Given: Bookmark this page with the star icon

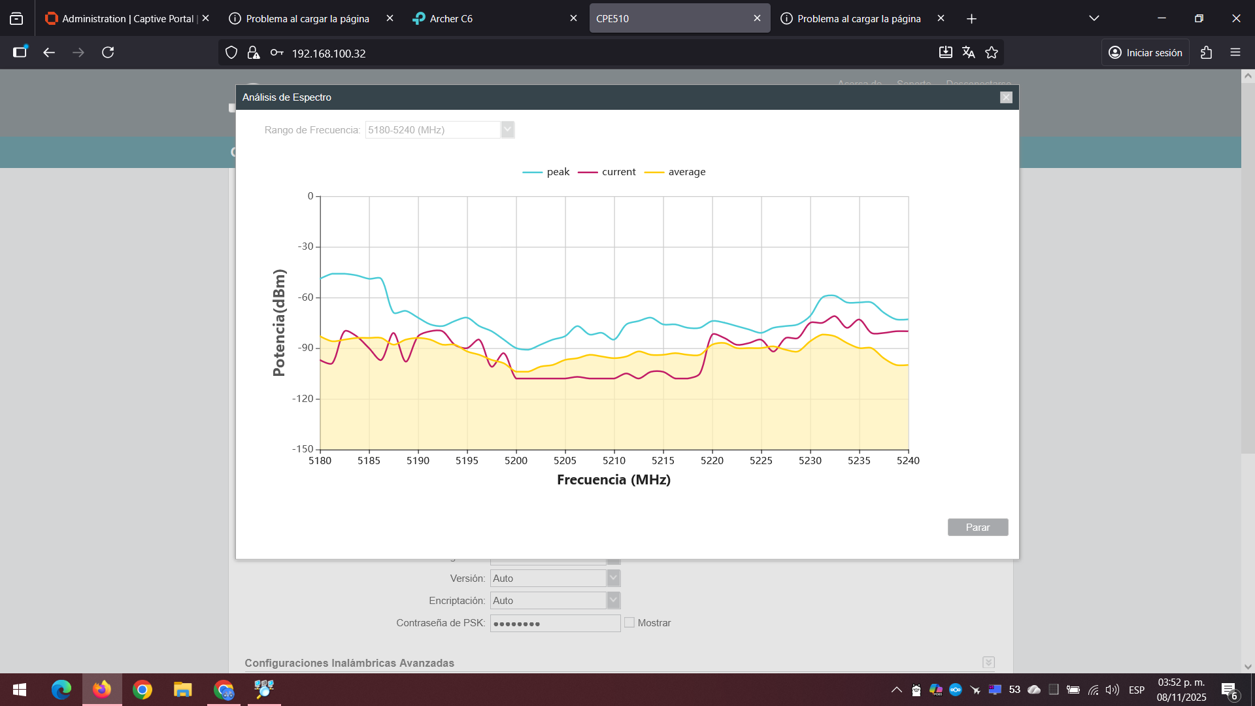Looking at the screenshot, I should click(992, 52).
